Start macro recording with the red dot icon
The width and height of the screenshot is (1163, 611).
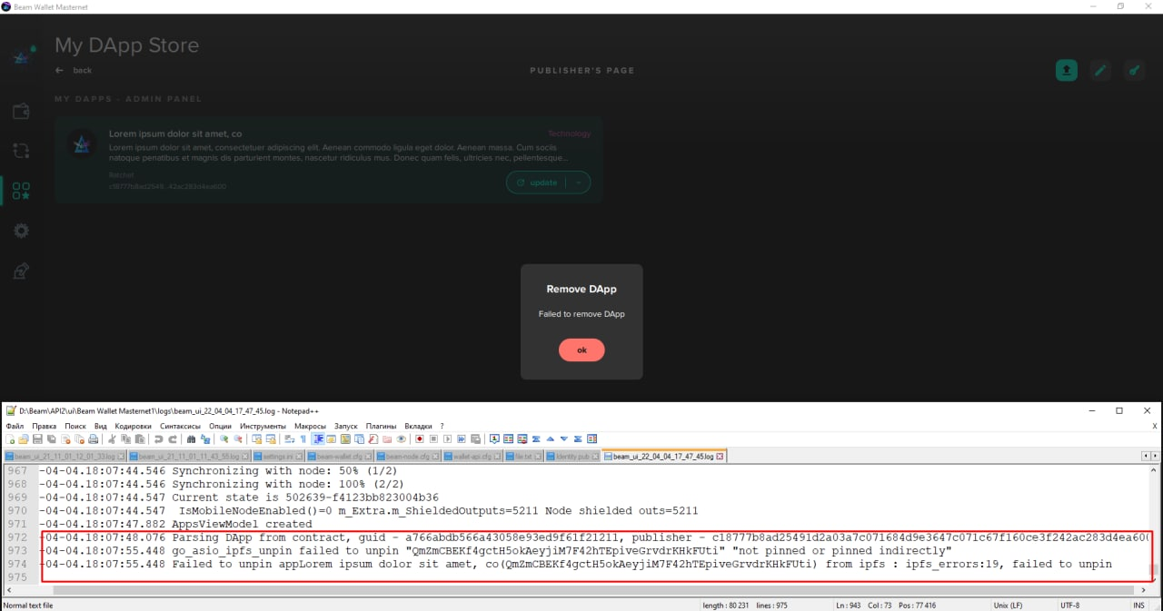(420, 439)
